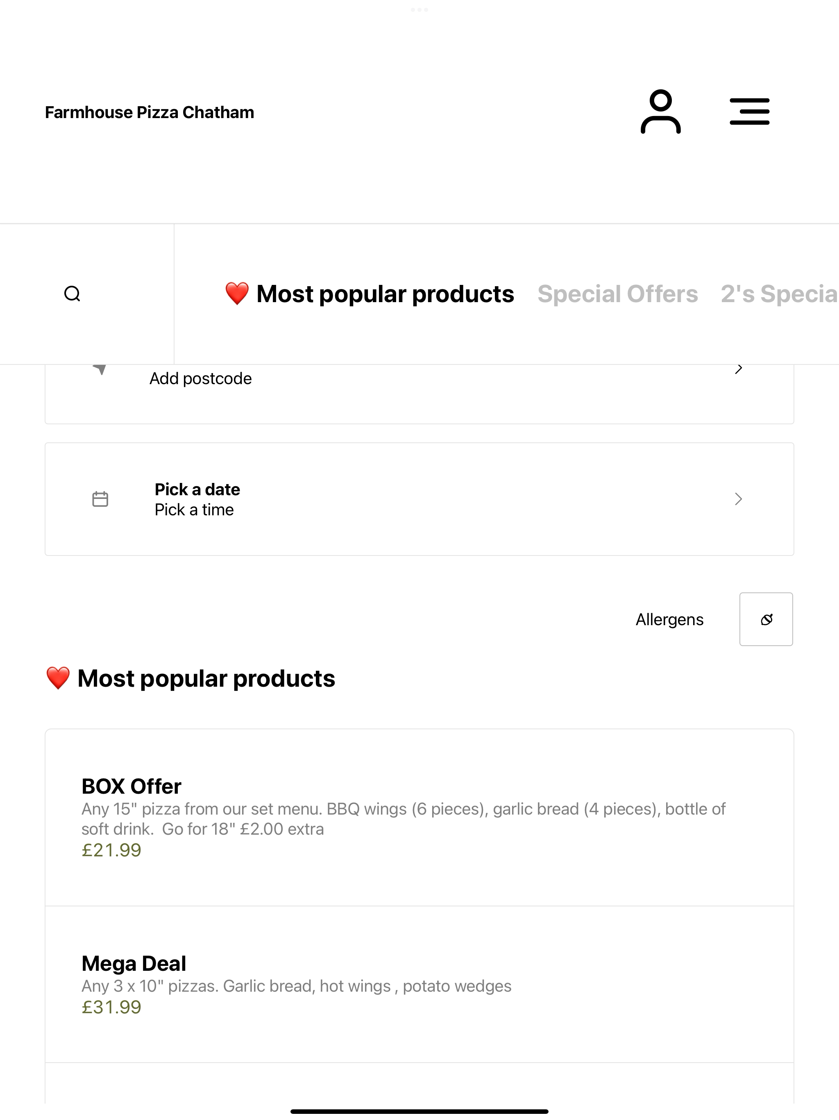Click the home indicator bar at bottom

pyautogui.click(x=419, y=1111)
